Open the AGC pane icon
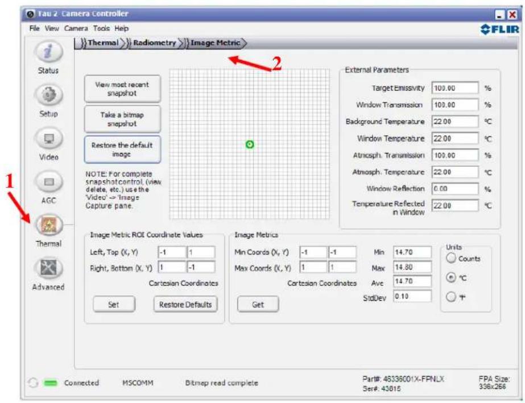 [x=48, y=182]
